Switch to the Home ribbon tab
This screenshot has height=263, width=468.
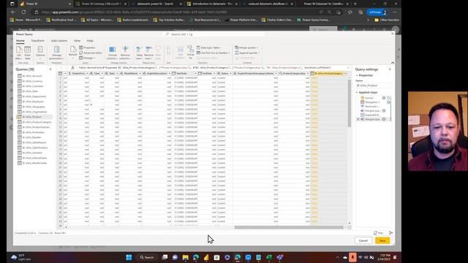20,41
